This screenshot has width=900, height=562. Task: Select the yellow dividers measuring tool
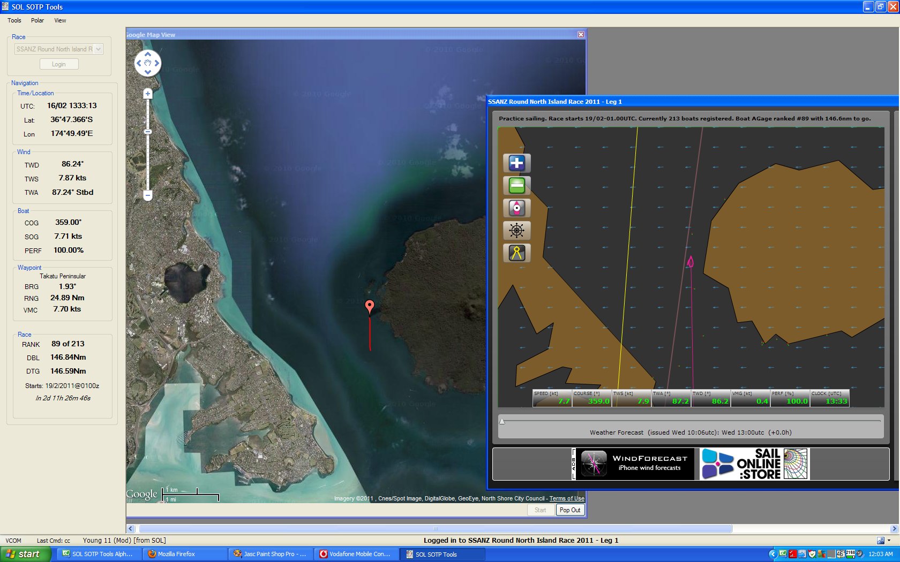pos(516,253)
